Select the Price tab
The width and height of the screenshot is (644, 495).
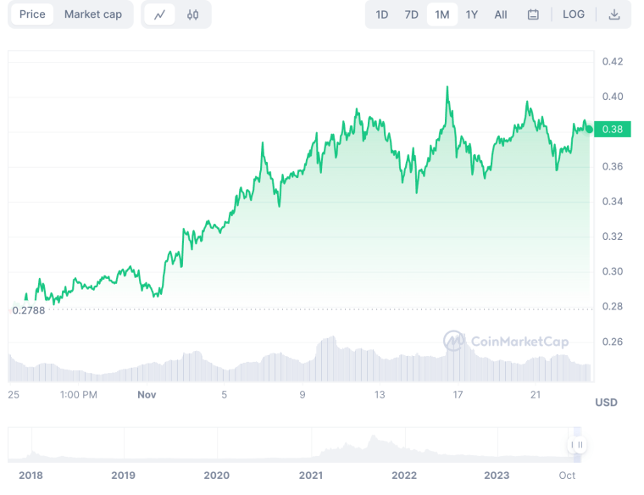pos(32,14)
